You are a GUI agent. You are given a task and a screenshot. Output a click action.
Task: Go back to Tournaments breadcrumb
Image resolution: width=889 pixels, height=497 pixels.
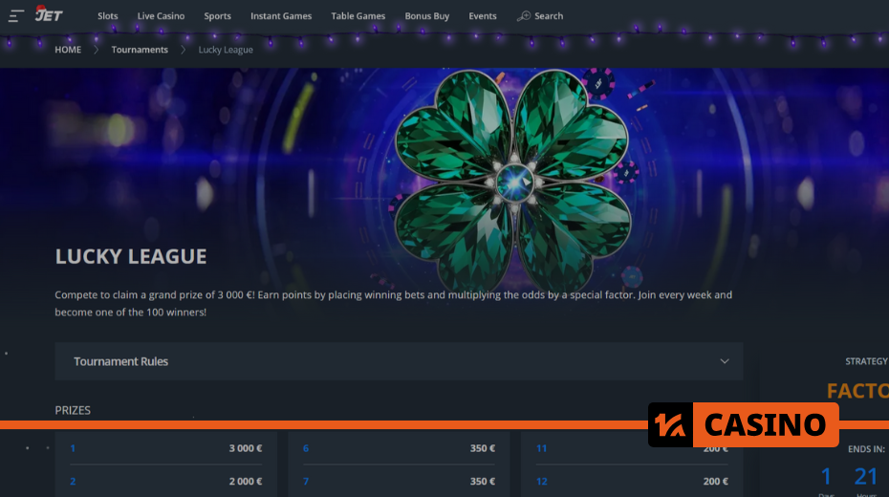click(x=140, y=50)
